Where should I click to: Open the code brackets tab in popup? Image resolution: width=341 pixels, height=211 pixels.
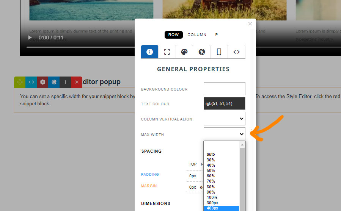tap(236, 52)
